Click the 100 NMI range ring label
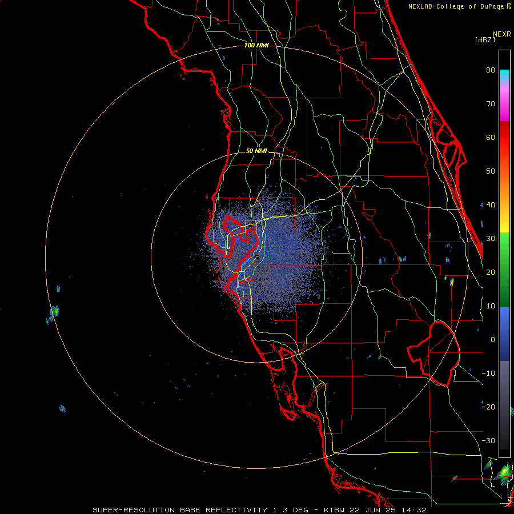Screen dimensions: 514x514 coord(256,45)
